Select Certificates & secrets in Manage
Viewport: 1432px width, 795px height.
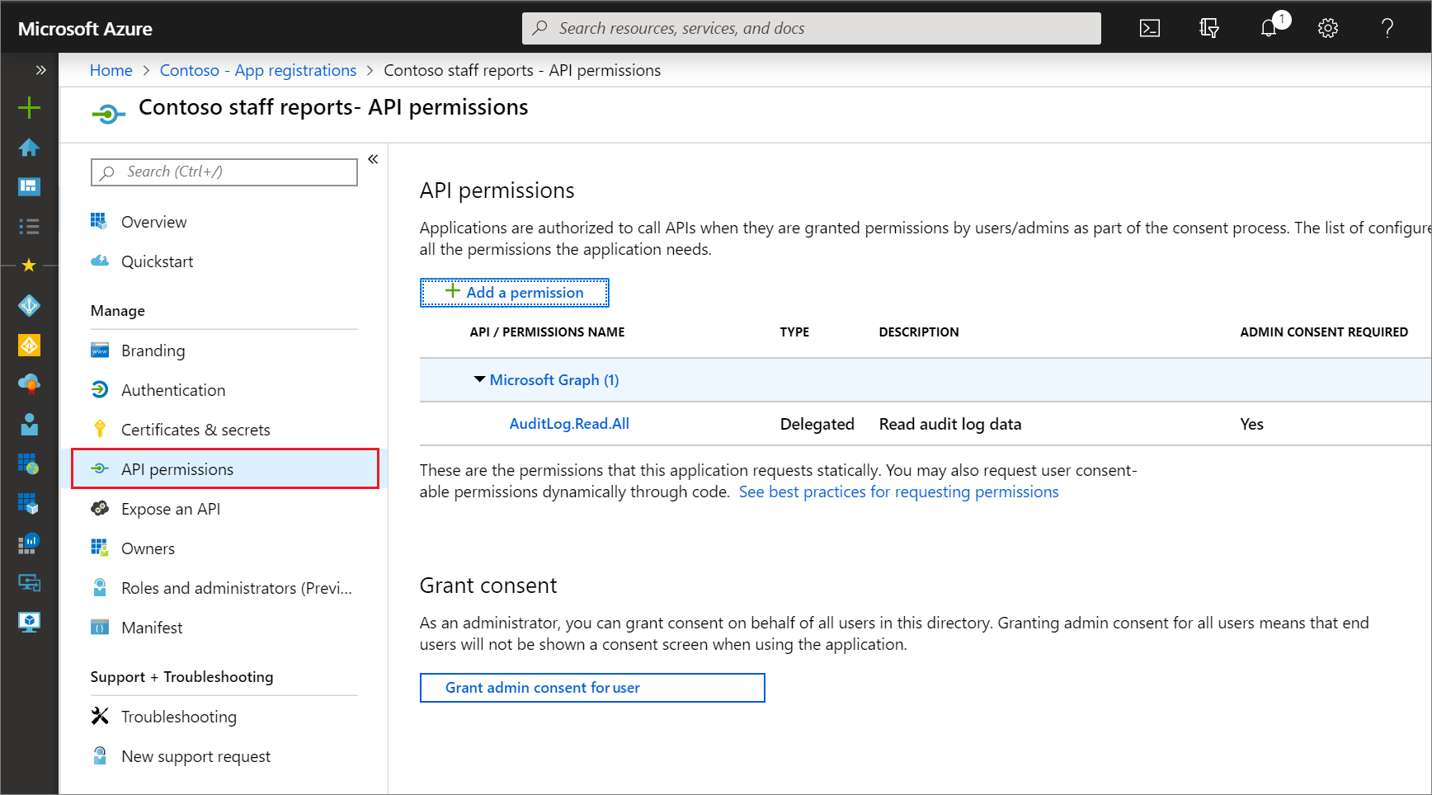195,430
